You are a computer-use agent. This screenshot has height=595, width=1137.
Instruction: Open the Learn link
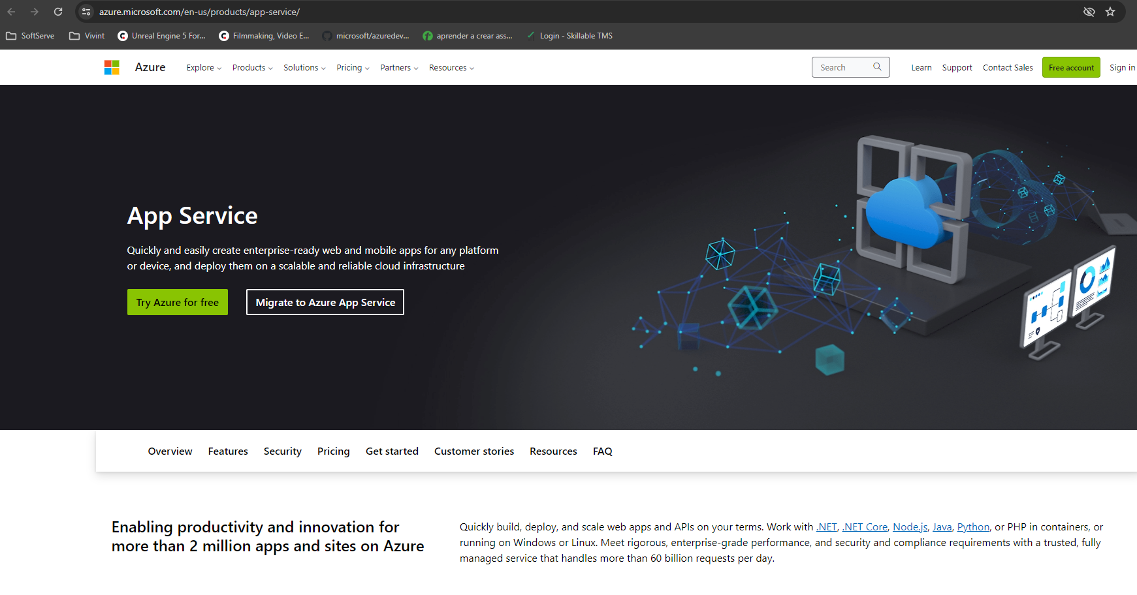tap(921, 68)
